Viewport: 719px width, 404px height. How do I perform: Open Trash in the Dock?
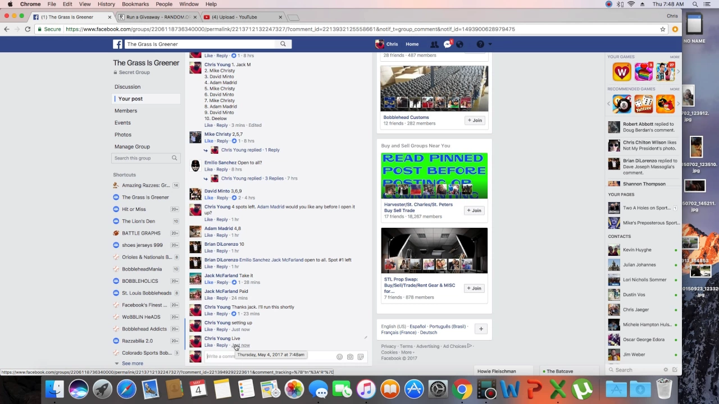[x=664, y=389]
